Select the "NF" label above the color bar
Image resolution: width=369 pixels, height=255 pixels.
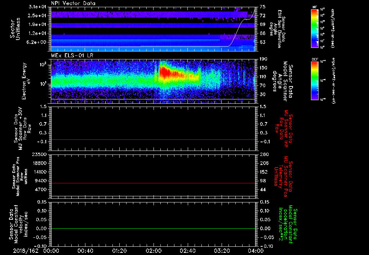(x=315, y=7)
